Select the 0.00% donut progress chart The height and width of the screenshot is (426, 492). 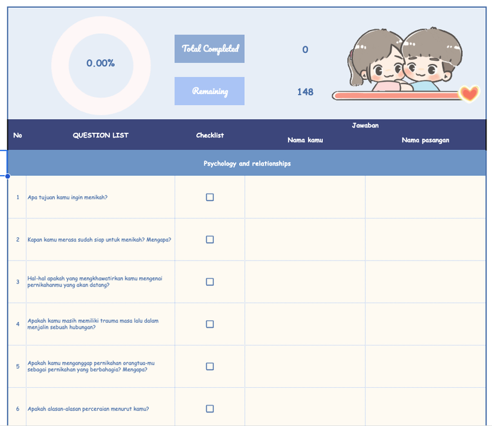tap(101, 66)
